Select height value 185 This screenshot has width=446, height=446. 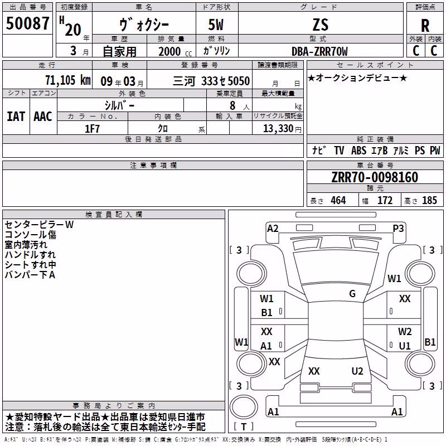tap(429, 200)
